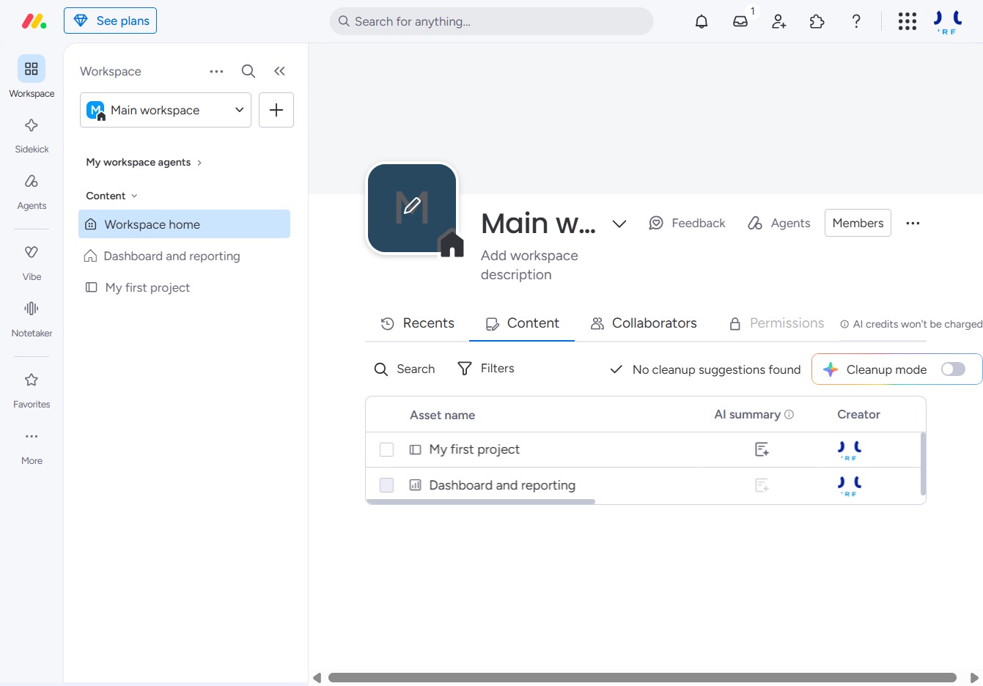Click creator avatar for Dashboard and reporting

point(850,485)
